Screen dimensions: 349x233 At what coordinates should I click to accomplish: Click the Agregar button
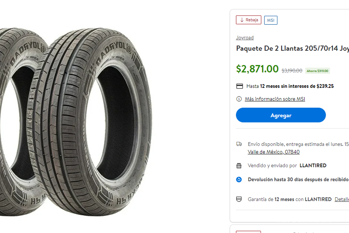point(280,115)
